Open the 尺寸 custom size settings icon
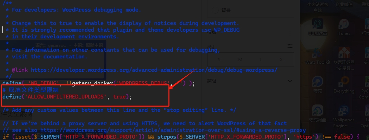 point(290,46)
